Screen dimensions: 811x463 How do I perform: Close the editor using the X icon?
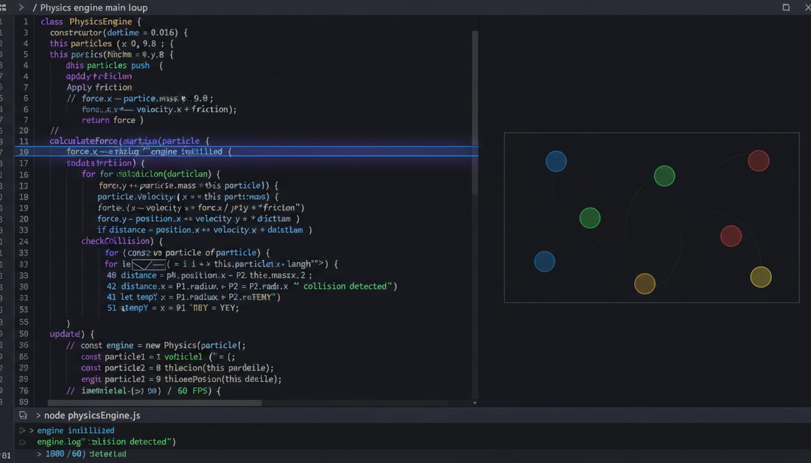[807, 7]
